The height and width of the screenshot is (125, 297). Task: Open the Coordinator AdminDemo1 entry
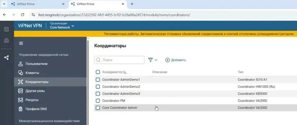[121, 80]
